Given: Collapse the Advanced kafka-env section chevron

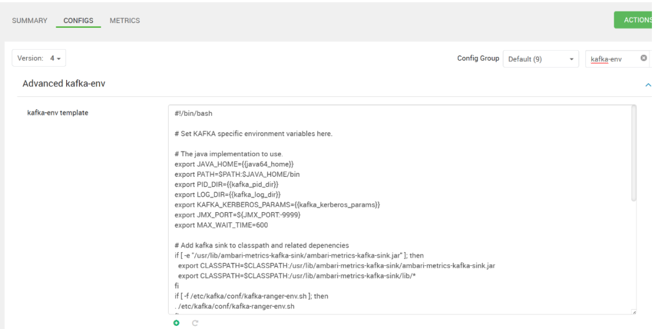Looking at the screenshot, I should [648, 85].
